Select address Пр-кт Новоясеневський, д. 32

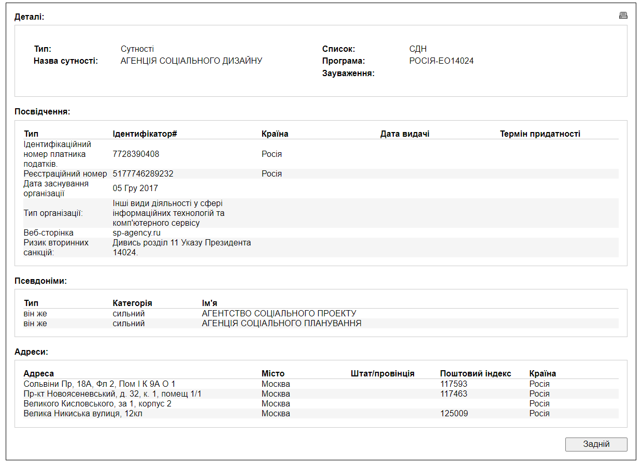[x=112, y=394]
